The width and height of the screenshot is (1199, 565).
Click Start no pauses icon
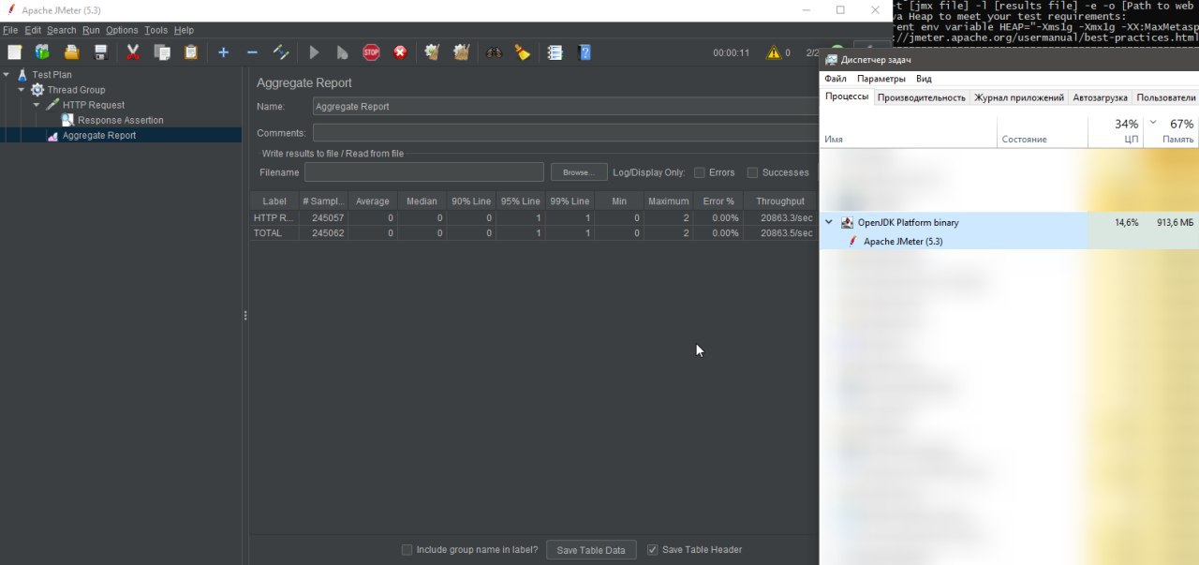[343, 52]
